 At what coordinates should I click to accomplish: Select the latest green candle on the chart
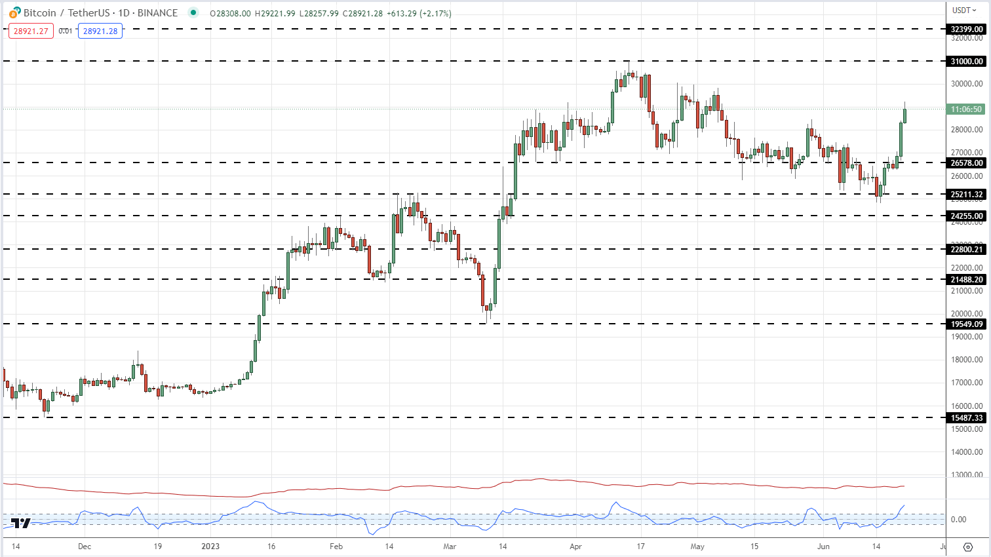point(905,115)
